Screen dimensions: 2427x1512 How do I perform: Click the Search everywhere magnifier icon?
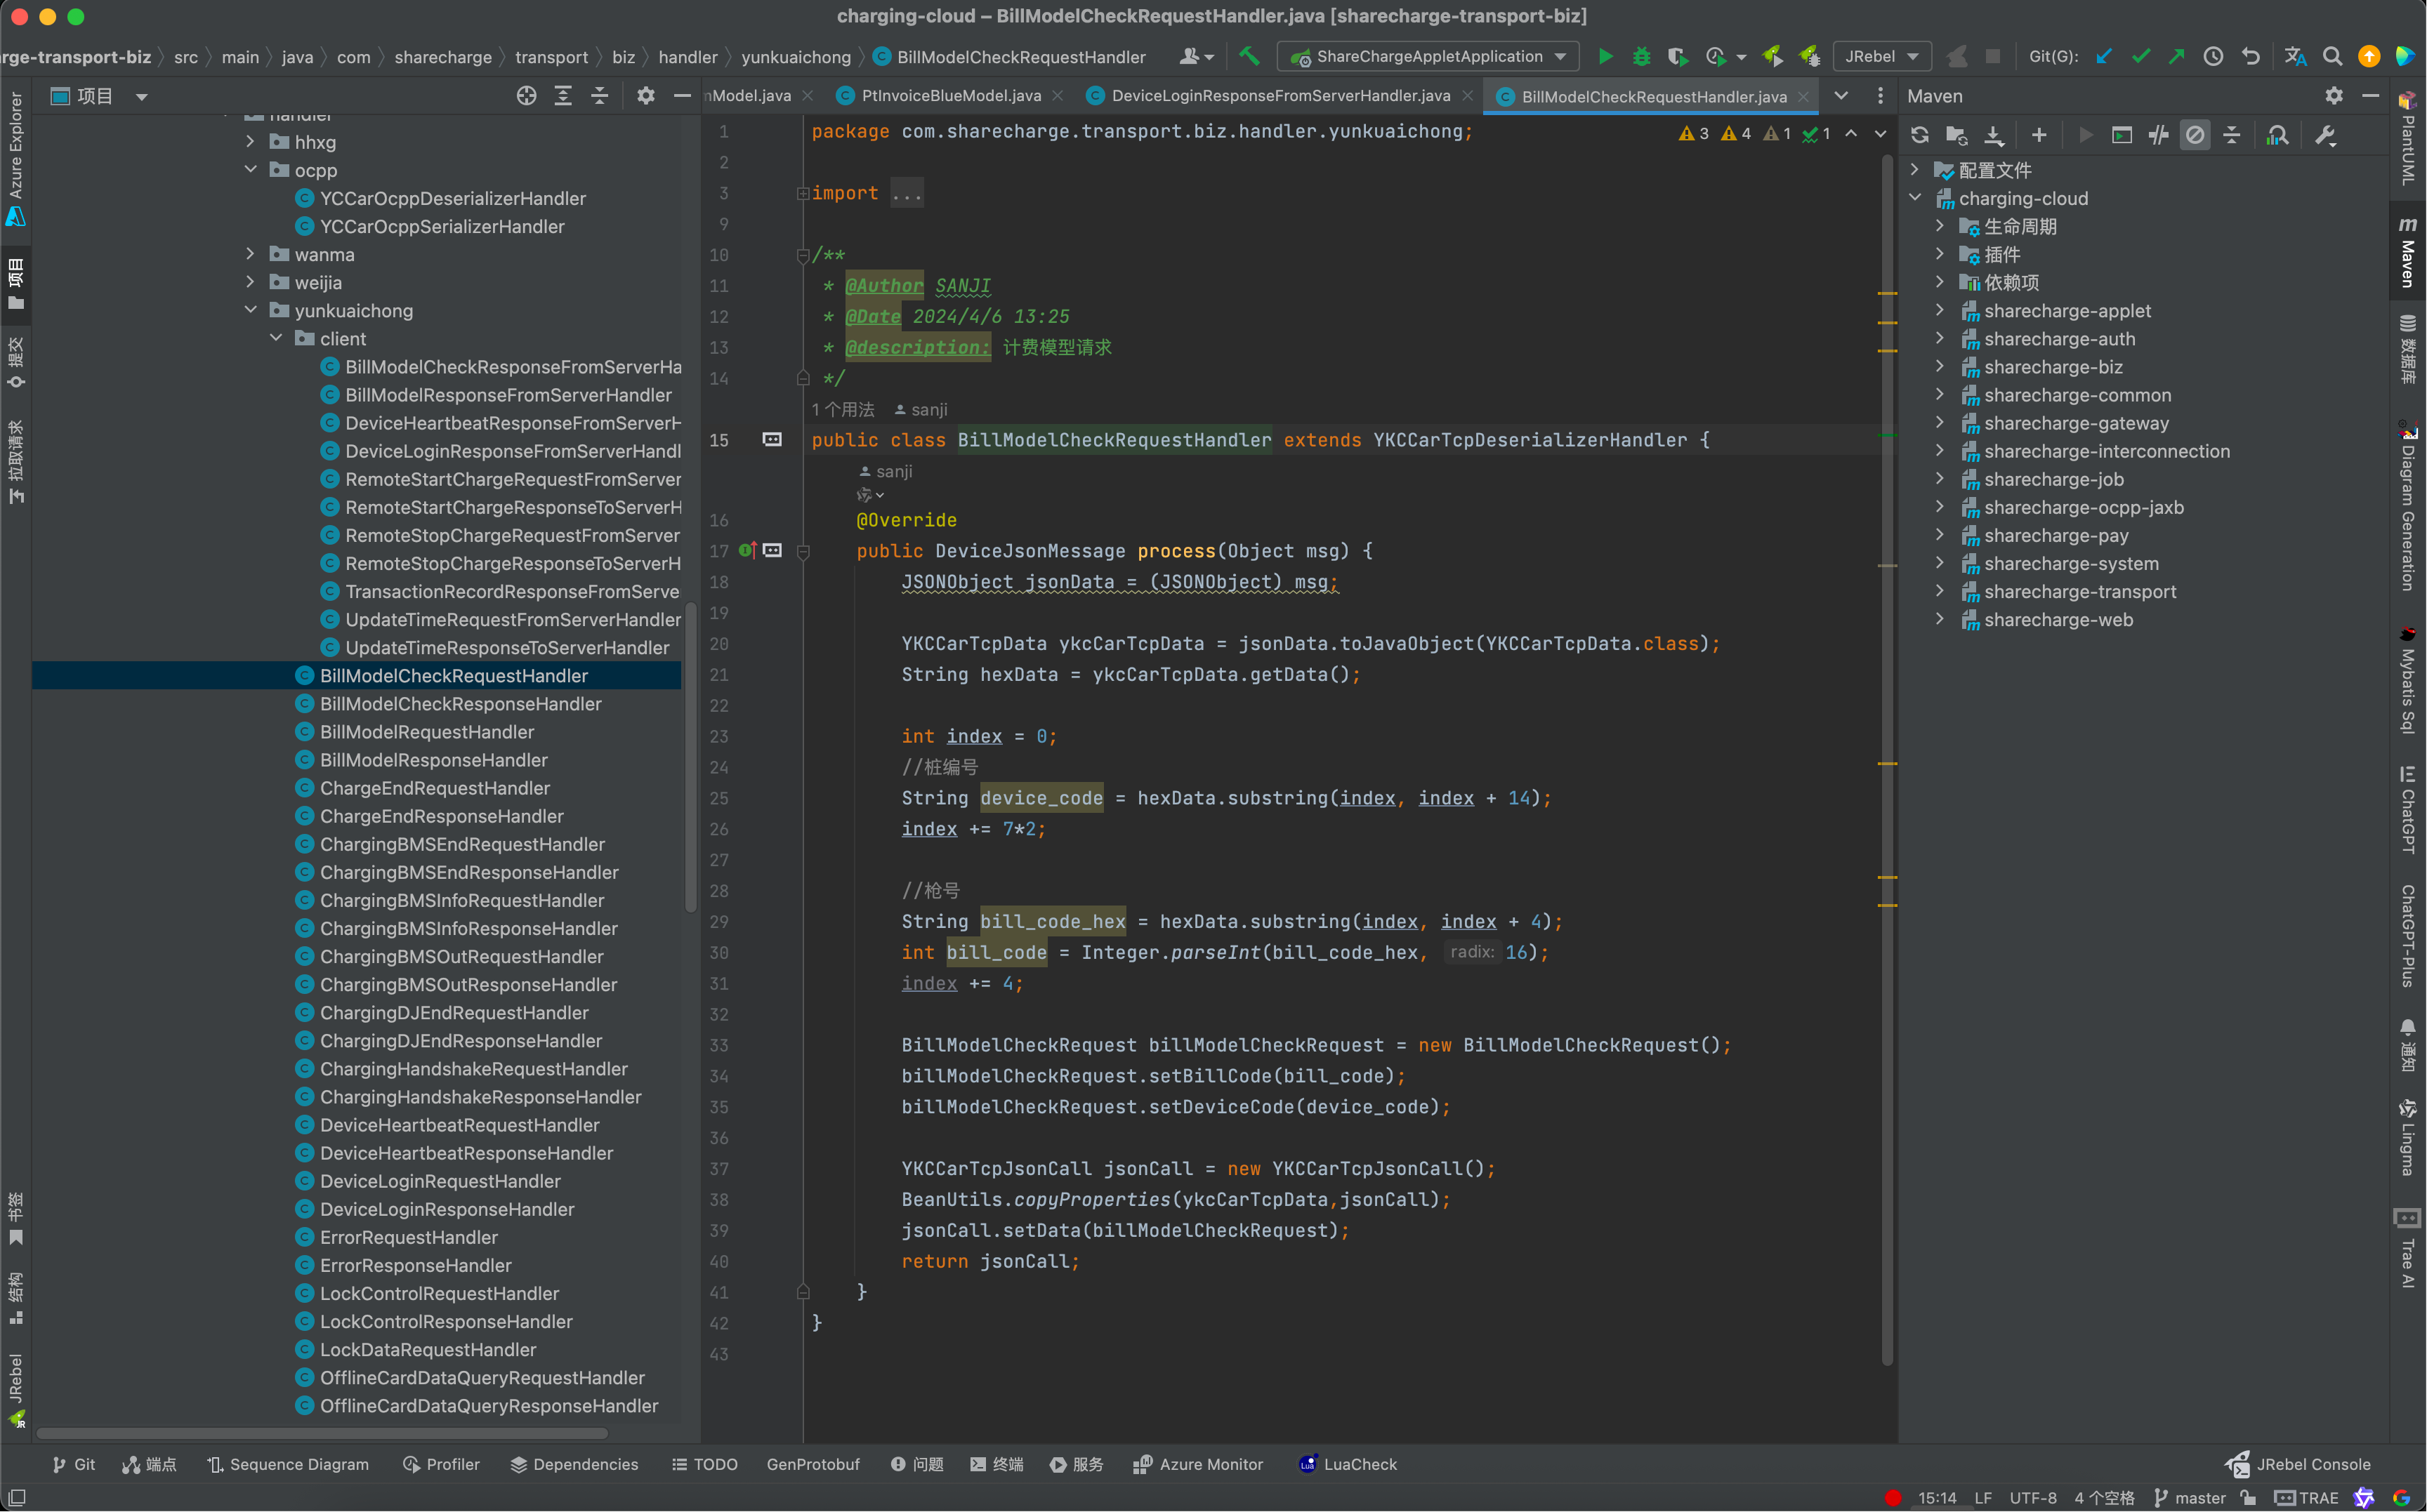click(2332, 57)
